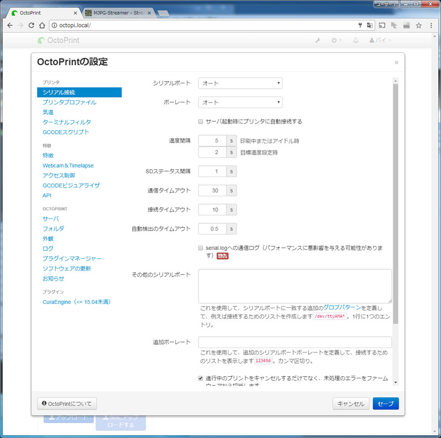This screenshot has height=438, width=441.
Task: Open the OctoPrint power system menu
Action: click(336, 40)
